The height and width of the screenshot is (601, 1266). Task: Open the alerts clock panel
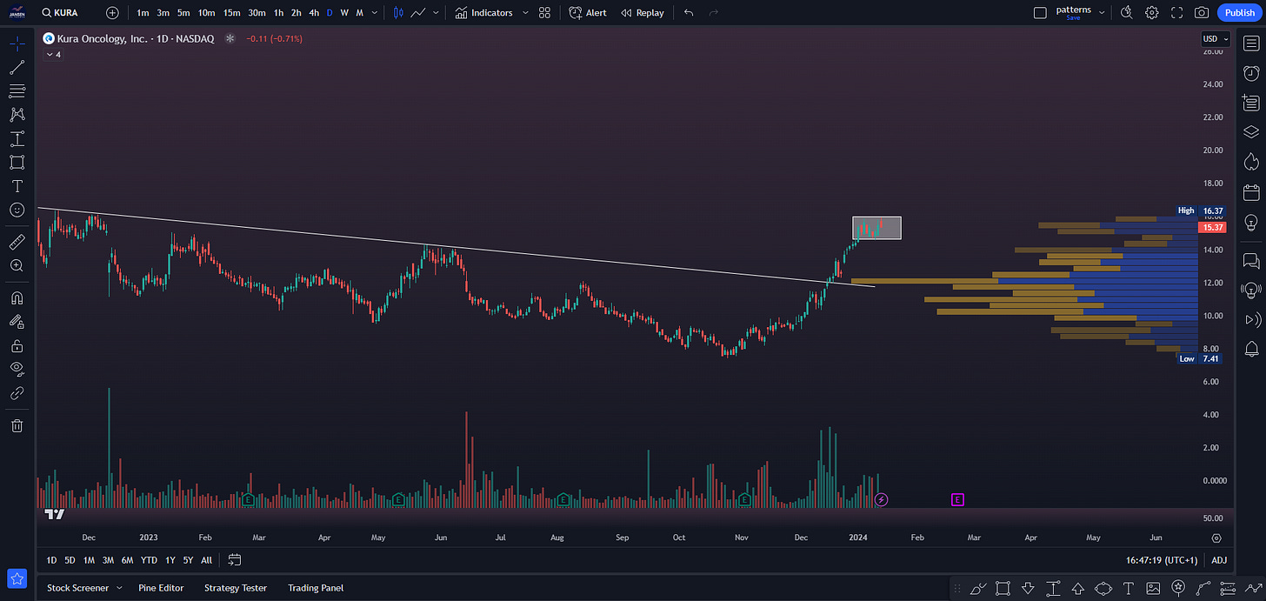1251,73
